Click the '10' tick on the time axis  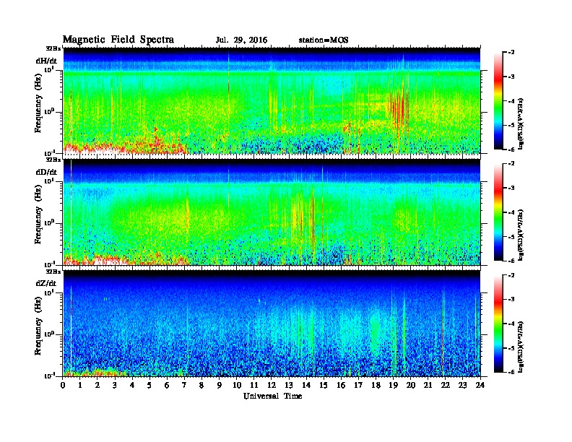coord(237,385)
